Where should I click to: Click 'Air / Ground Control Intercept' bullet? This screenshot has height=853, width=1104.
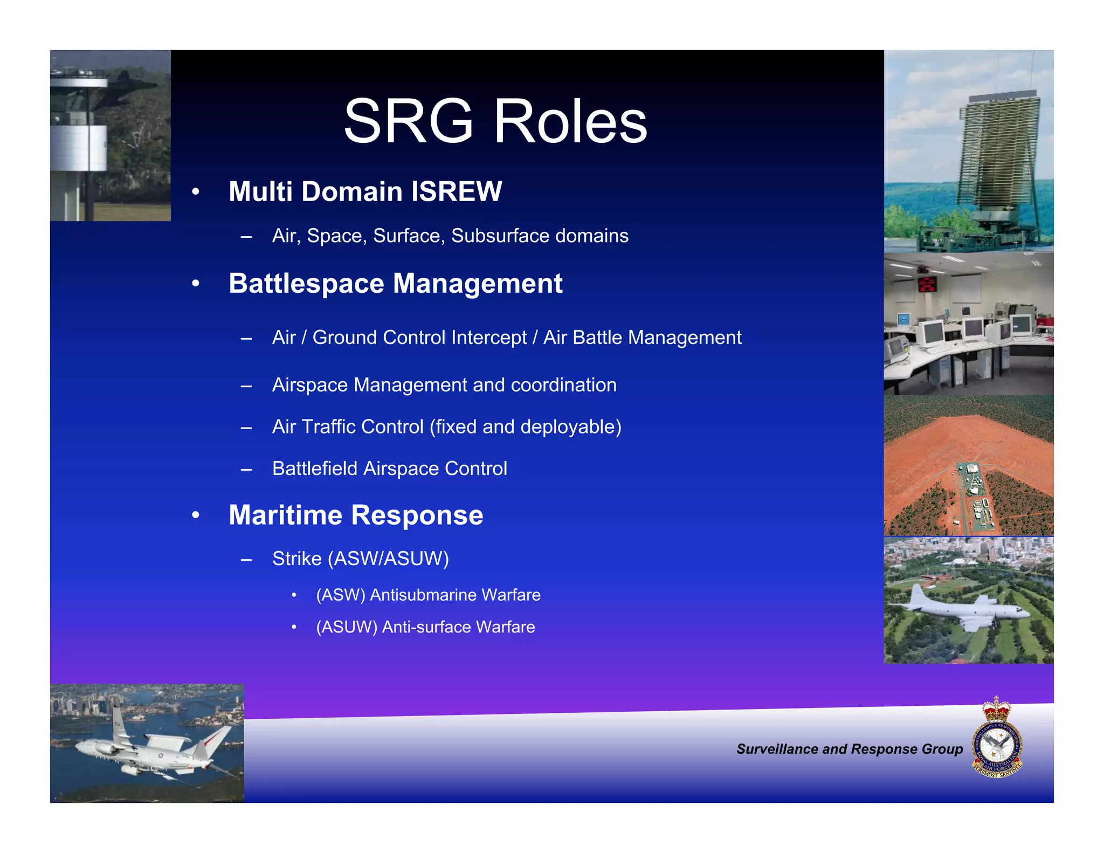pos(507,338)
